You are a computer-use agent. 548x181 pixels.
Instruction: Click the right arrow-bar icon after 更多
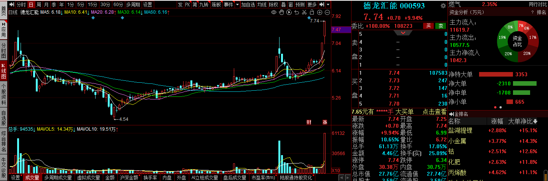click(322, 5)
